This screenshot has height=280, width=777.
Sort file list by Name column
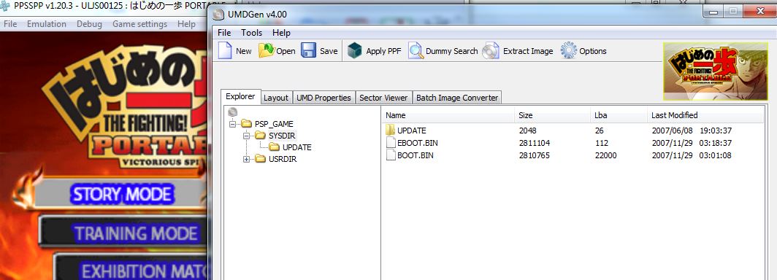[x=448, y=115]
